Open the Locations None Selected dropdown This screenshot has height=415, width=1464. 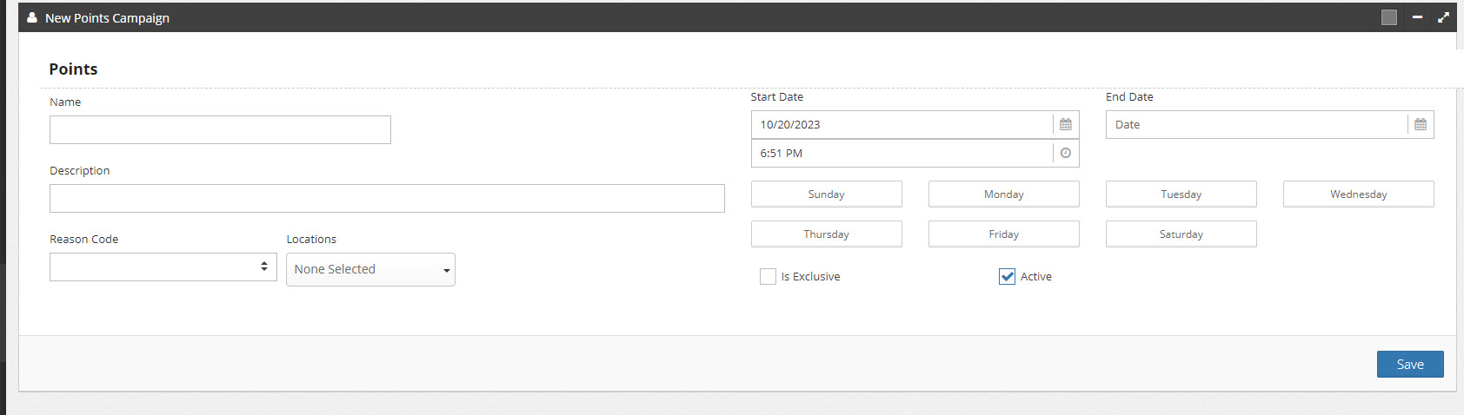click(x=370, y=269)
